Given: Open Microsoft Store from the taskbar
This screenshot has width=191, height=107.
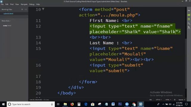Looking at the screenshot, I should click(93, 104).
